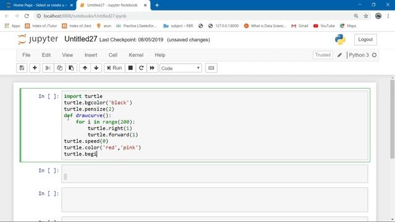The height and width of the screenshot is (222, 395).
Task: Open the Apps bookmarks shortcut
Action: (x=12, y=26)
